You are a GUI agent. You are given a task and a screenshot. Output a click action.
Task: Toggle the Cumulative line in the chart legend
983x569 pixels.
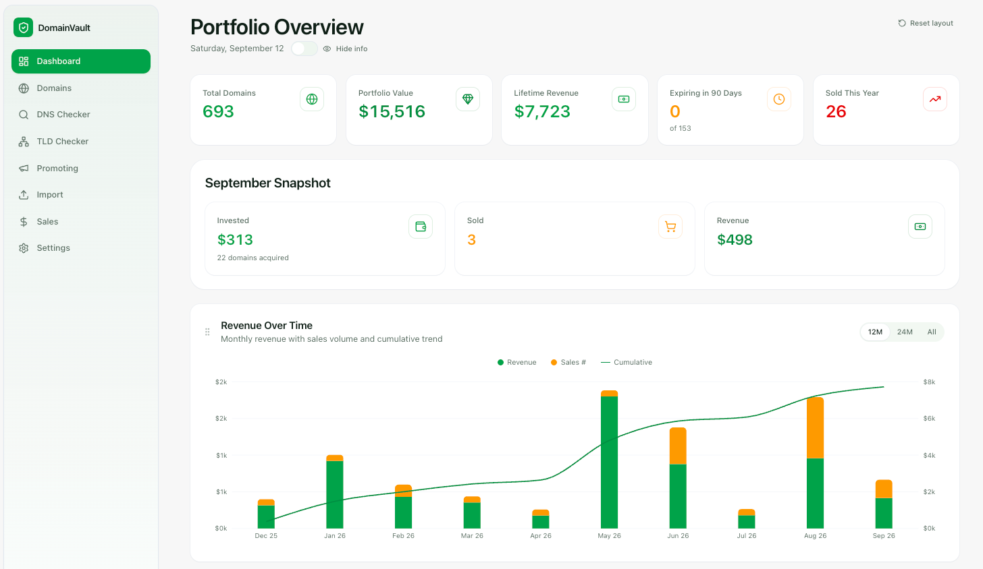627,363
